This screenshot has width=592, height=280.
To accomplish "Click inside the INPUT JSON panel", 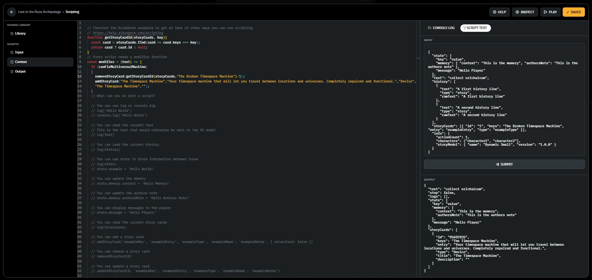I will tap(504, 99).
